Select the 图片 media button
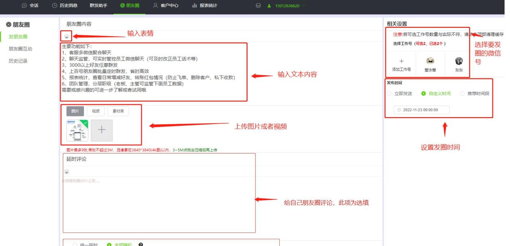Screen dimensions: 510x246 (x=75, y=111)
